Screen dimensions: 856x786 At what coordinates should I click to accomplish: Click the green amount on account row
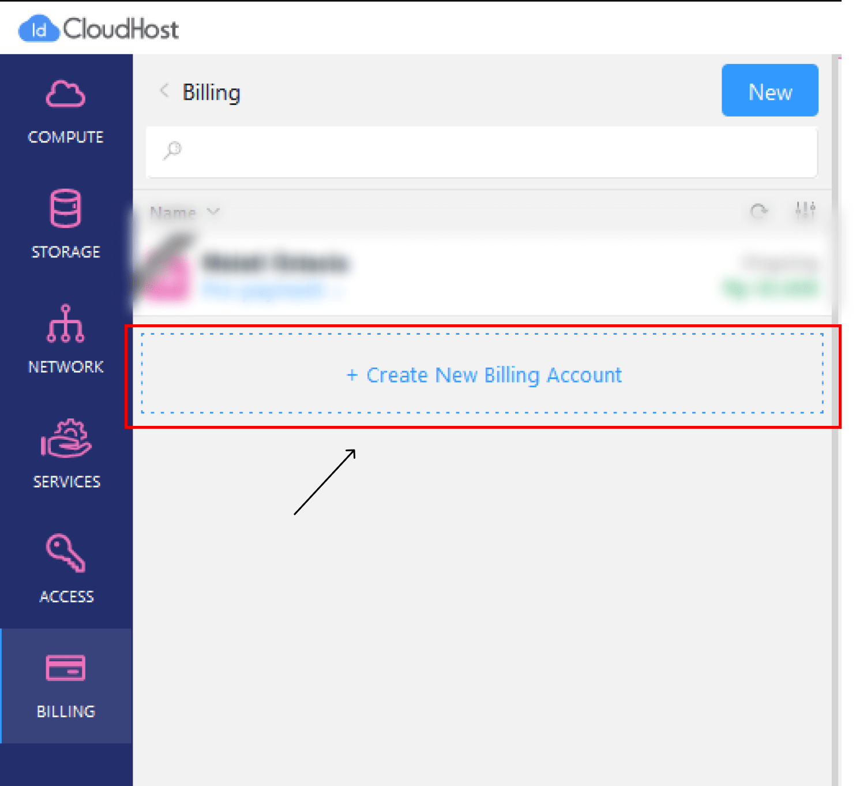coord(771,288)
